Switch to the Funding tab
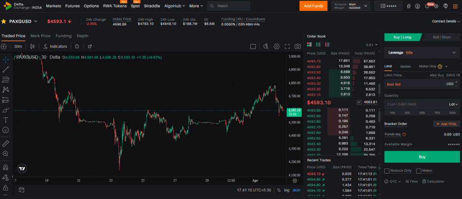This screenshot has width=462, height=199. tap(64, 36)
